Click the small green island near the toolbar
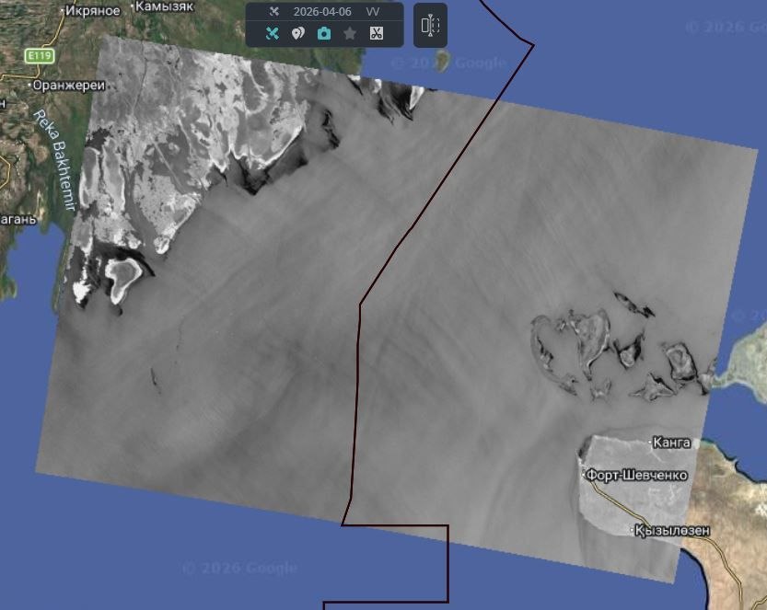This screenshot has height=610, width=767. click(442, 62)
